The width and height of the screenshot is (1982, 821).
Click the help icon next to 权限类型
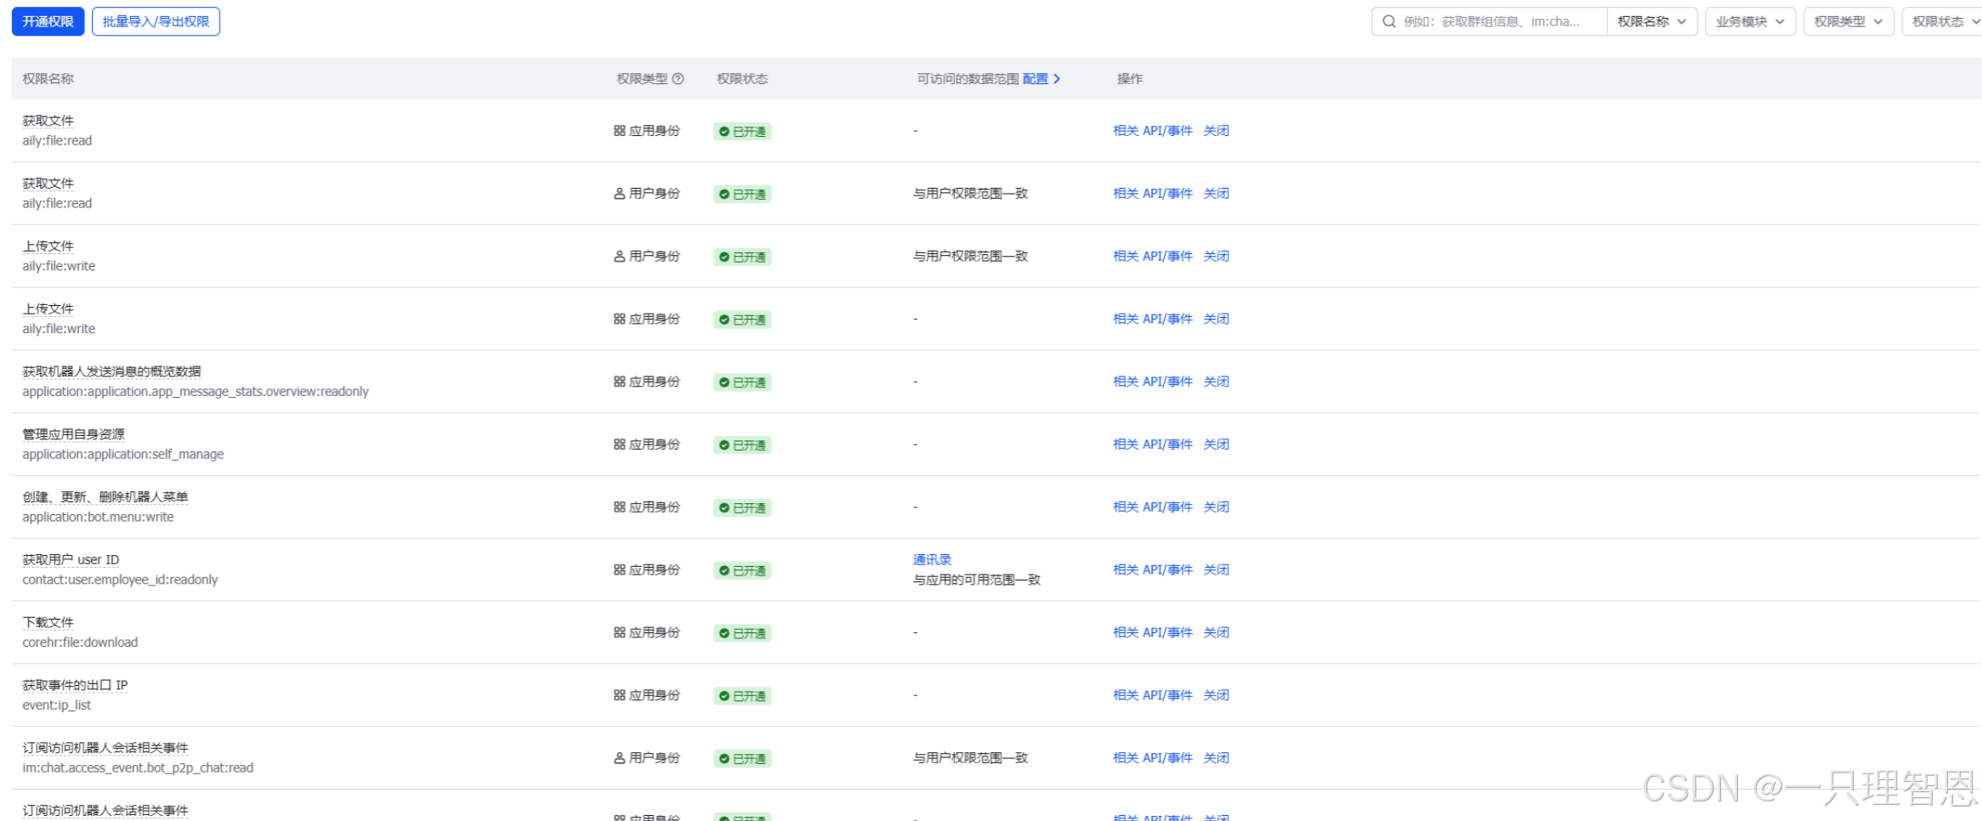pos(678,79)
